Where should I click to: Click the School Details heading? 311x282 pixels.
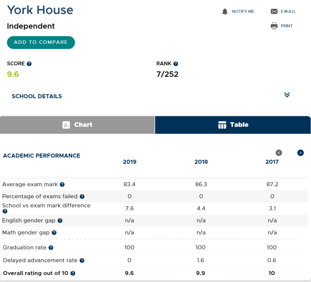tap(37, 96)
